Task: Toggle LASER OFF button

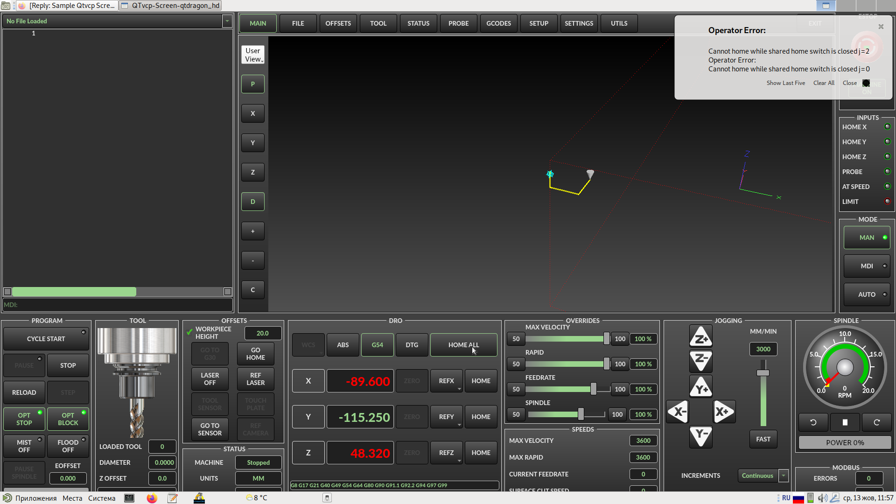Action: 210,379
